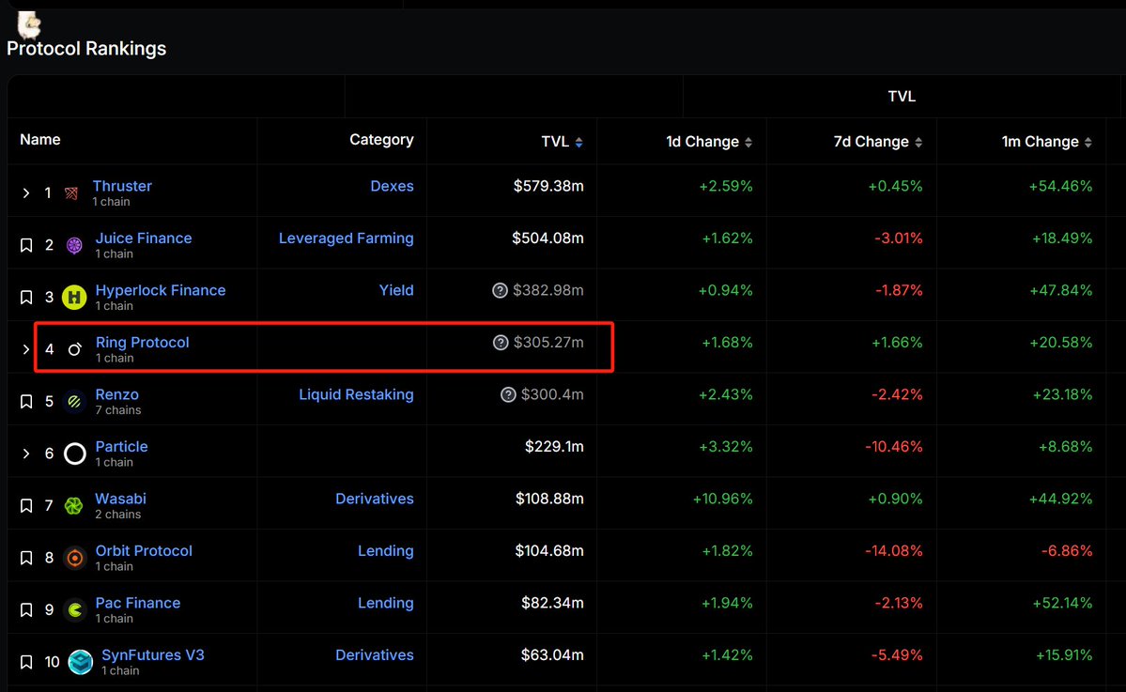Sort by 1m Change column

[x=1047, y=142]
